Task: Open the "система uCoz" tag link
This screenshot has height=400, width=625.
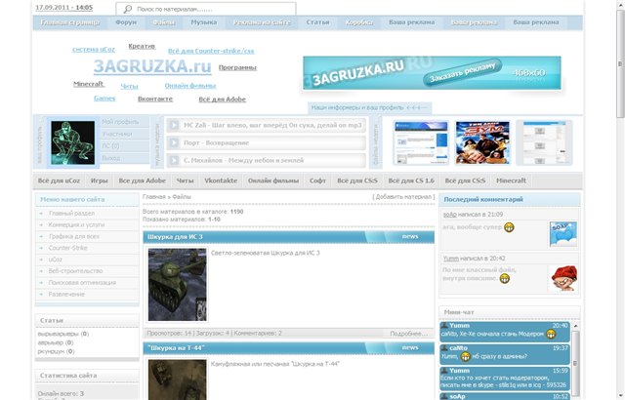Action: tap(94, 50)
